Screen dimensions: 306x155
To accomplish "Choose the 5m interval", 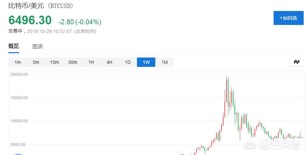I will 36,62.
